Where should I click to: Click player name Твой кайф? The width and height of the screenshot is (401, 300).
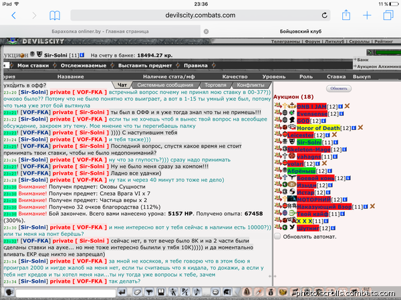click(313, 214)
